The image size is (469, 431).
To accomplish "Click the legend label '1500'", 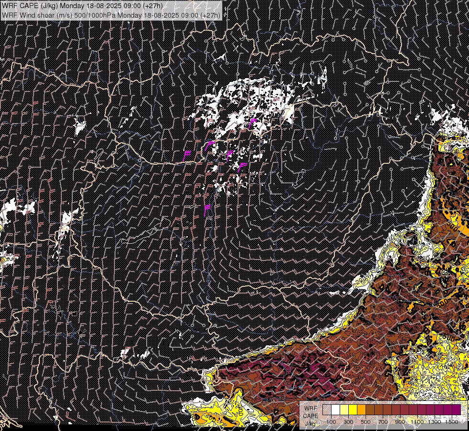I will (x=452, y=422).
